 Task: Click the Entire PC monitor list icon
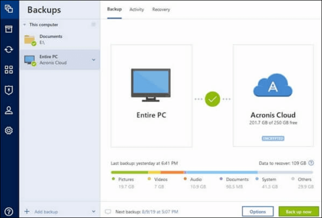click(x=30, y=60)
